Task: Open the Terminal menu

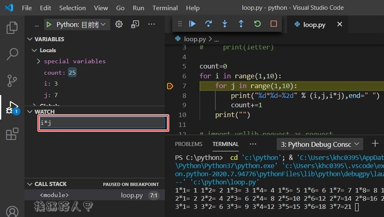Action: [165, 8]
